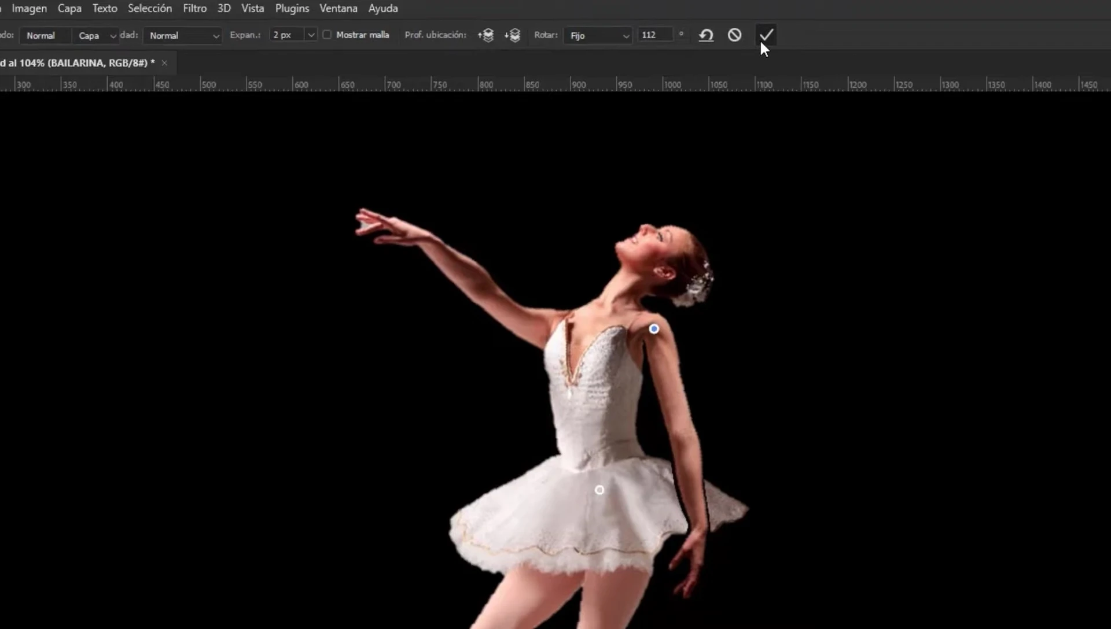Open the Plugins menu

click(292, 8)
